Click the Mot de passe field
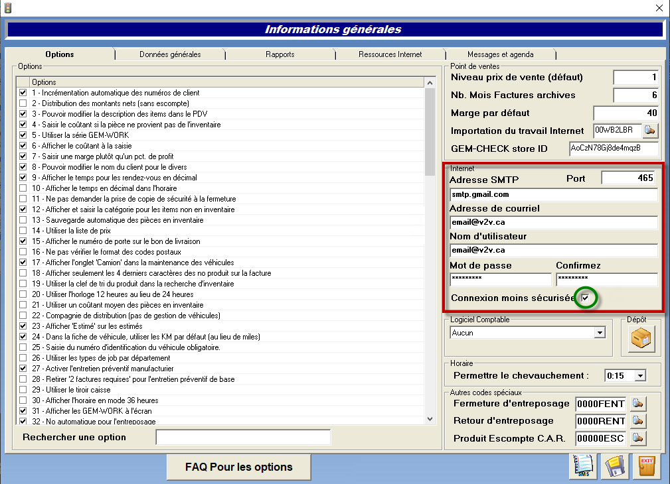Viewport: 670px width, 484px height. tap(501, 279)
